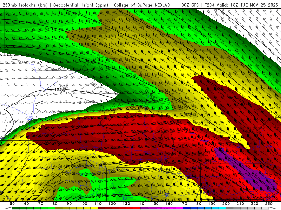Click the 190 value on the color scale
Viewport: 281px width, 210px height.
[x=212, y=204]
